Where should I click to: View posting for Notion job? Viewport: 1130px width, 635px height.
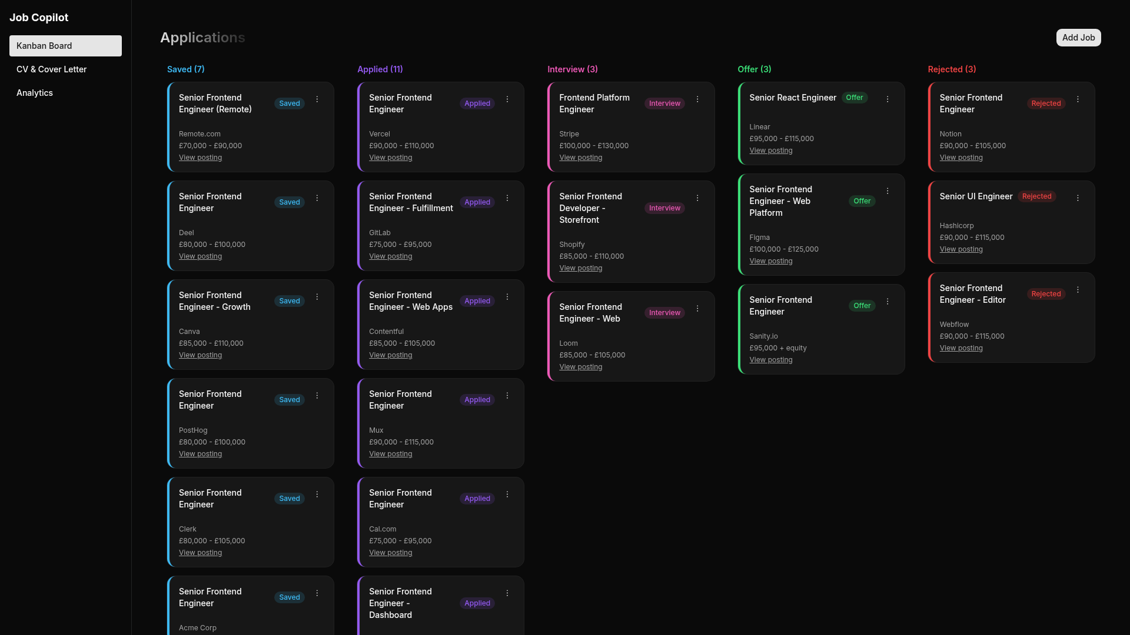(960, 158)
